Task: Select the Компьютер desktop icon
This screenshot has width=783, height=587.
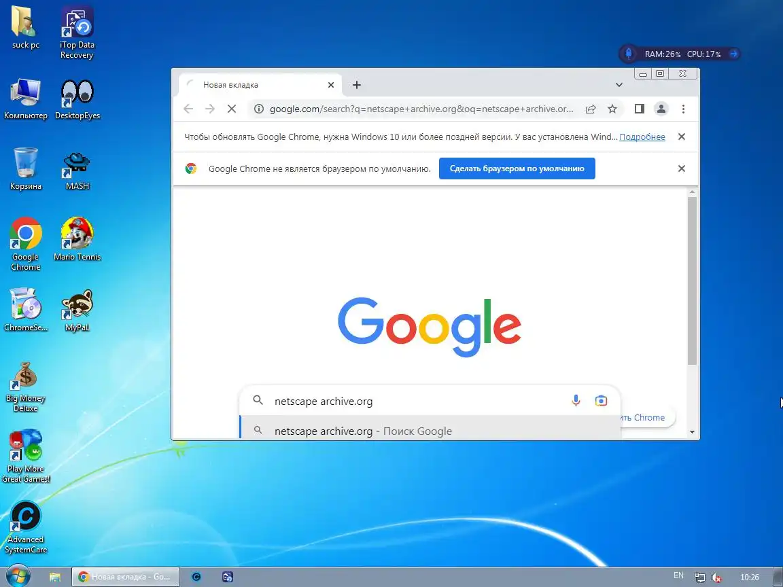Action: point(25,99)
